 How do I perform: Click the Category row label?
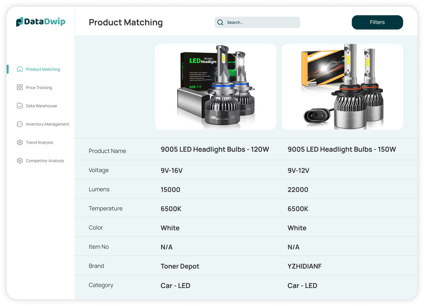pyautogui.click(x=101, y=285)
